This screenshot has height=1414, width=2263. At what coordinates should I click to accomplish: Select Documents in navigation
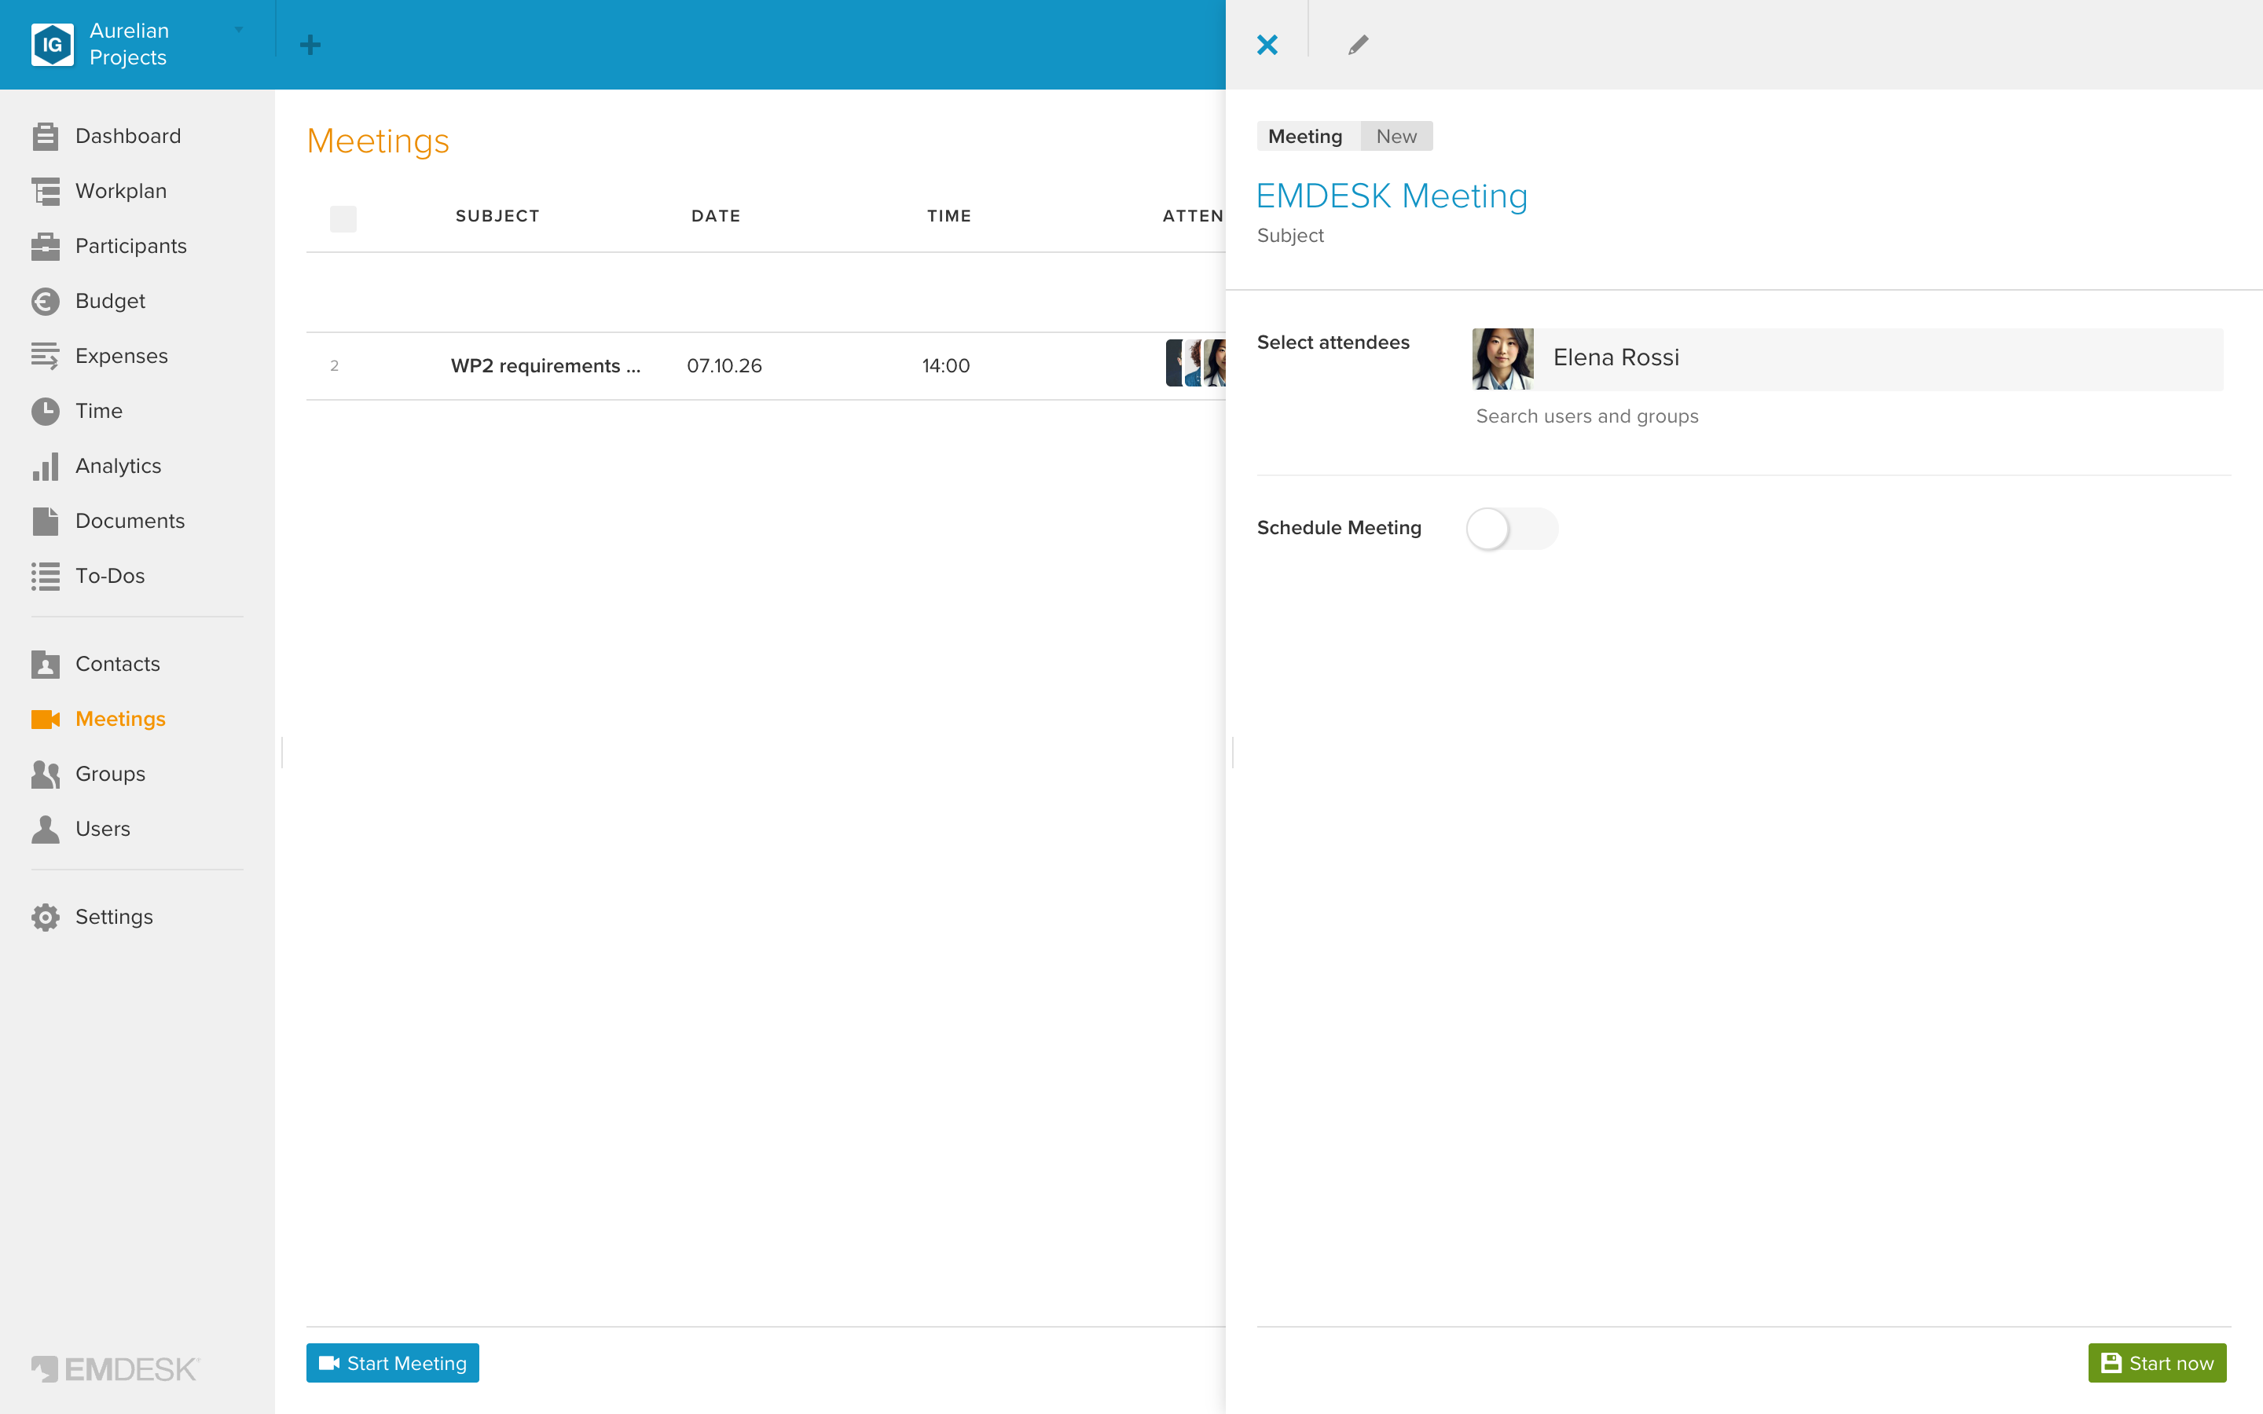click(130, 521)
